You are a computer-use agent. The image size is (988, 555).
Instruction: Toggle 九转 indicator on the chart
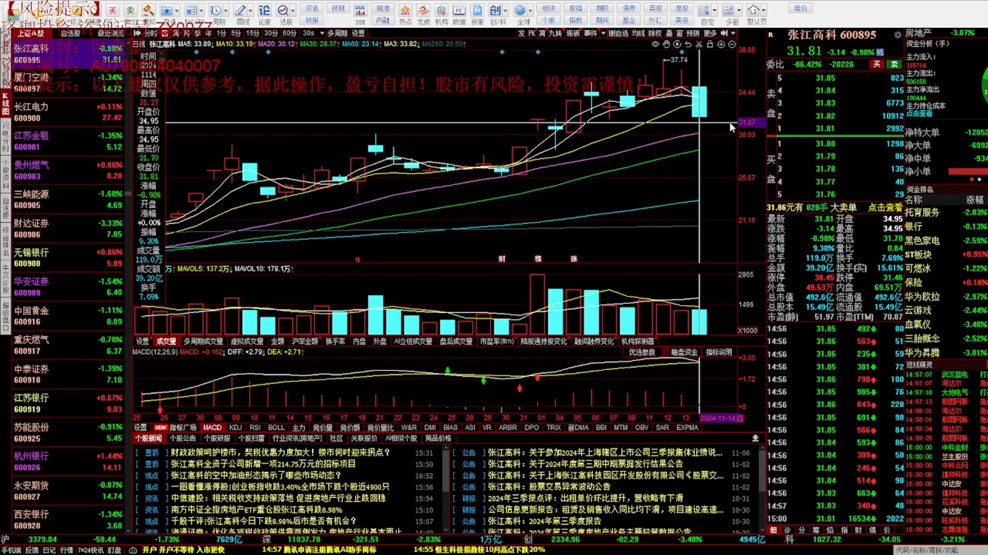[x=555, y=33]
